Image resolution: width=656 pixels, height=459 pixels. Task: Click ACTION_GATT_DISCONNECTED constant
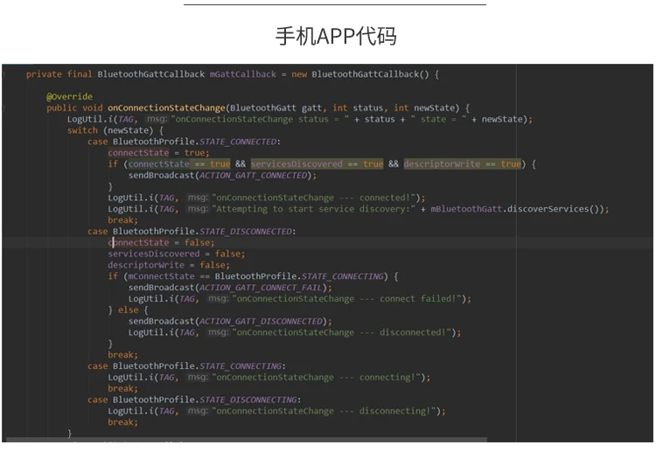tap(262, 321)
